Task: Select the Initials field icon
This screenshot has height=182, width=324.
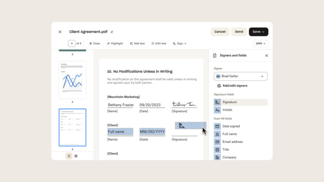Action: tap(217, 110)
